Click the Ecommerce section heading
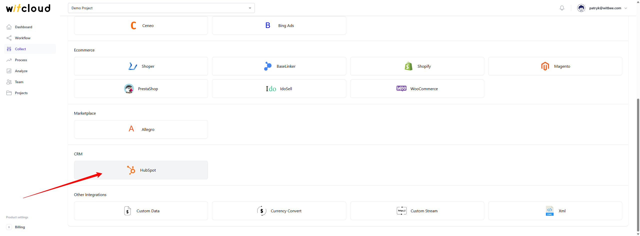640x236 pixels. pyautogui.click(x=84, y=50)
